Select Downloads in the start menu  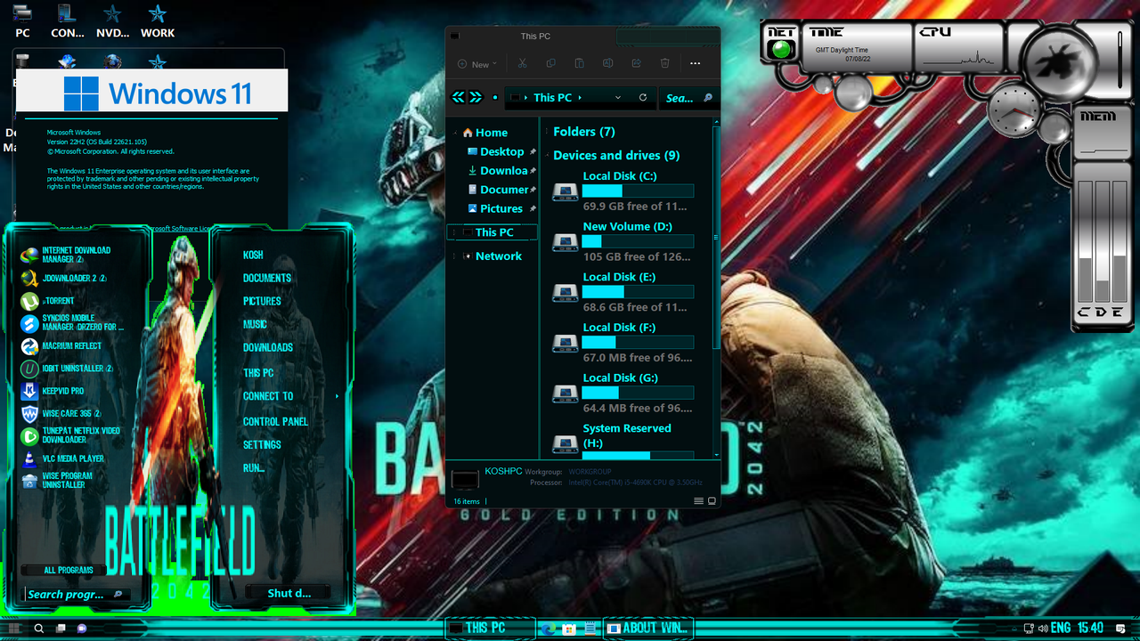(268, 347)
